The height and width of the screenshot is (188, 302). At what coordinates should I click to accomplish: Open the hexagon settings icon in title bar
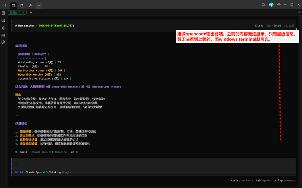(x=279, y=5)
